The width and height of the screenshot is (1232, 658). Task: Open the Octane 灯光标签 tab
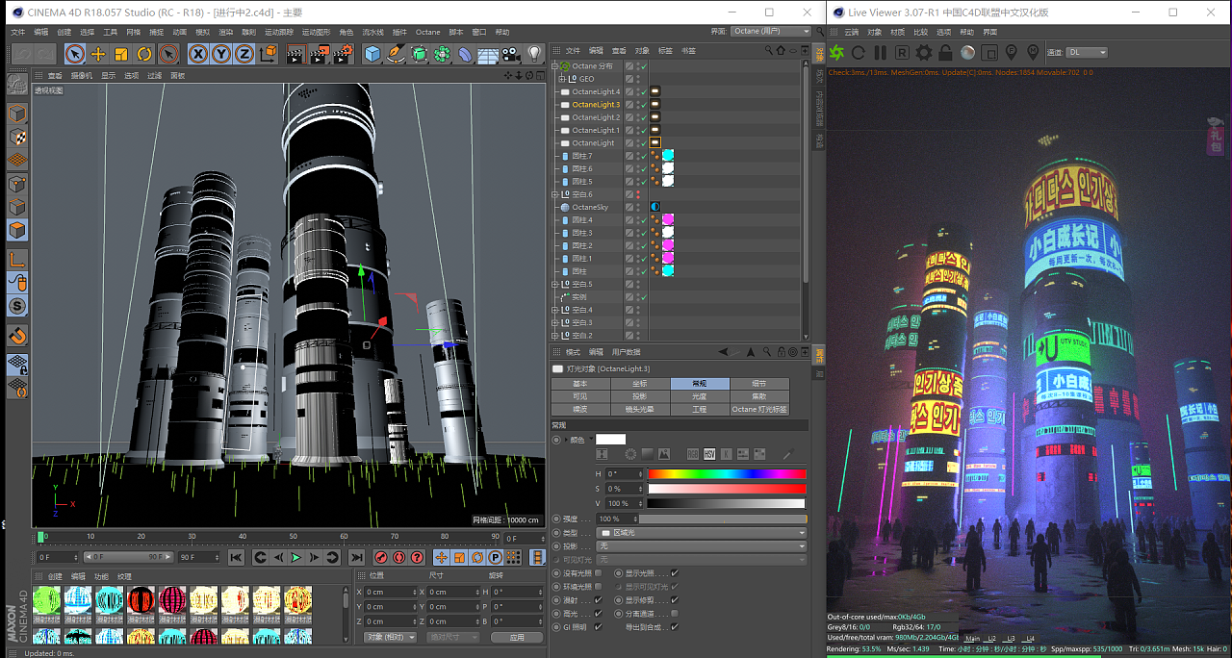point(758,409)
